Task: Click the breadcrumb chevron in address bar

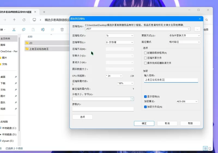Action: click(x=40, y=20)
